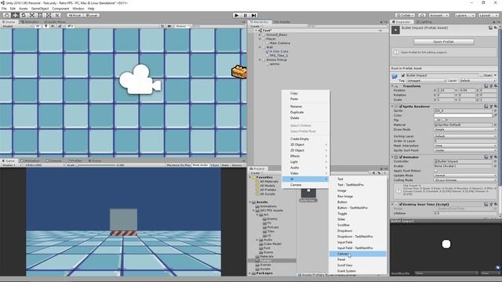502x282 pixels.
Task: Choose Camera in the context menu
Action: tap(305, 185)
